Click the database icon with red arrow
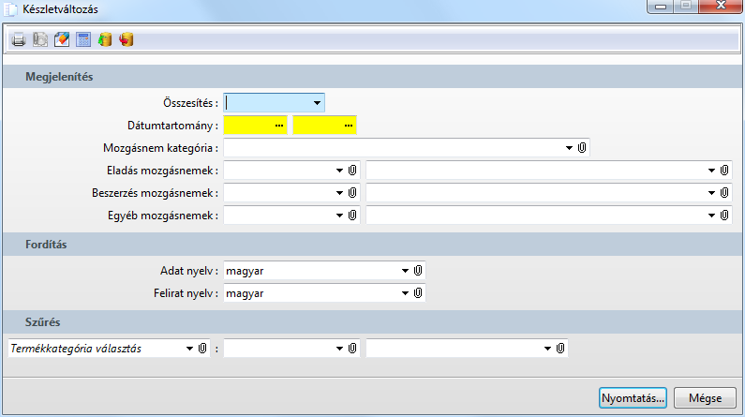The image size is (745, 417). pos(127,39)
